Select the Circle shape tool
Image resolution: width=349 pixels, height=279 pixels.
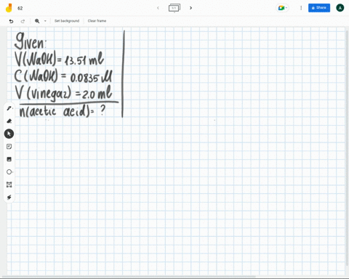[x=9, y=172]
